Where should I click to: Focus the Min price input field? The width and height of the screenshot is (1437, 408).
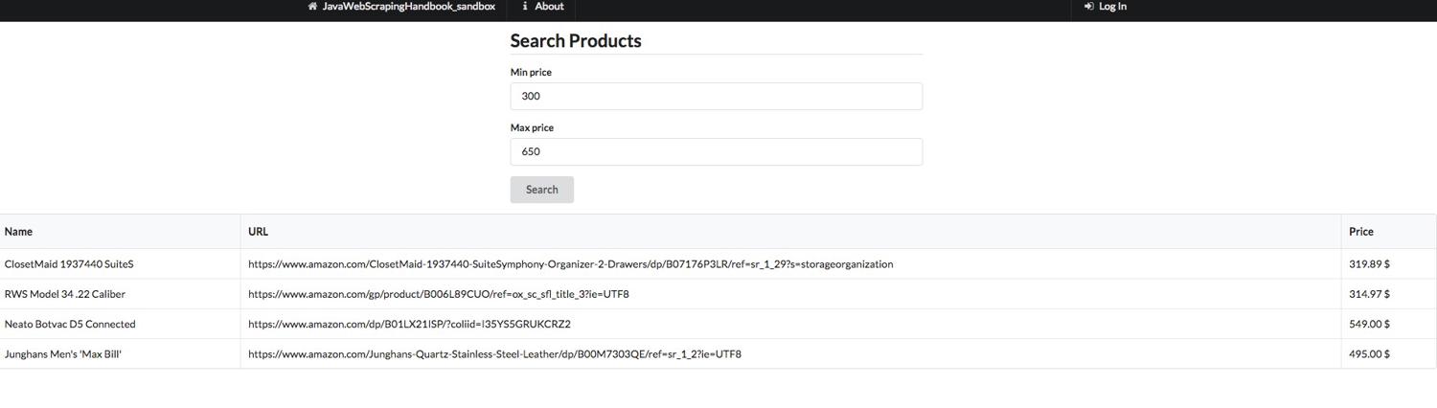click(x=717, y=96)
